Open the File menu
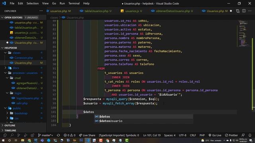This screenshot has height=143, width=255. coord(12,4)
